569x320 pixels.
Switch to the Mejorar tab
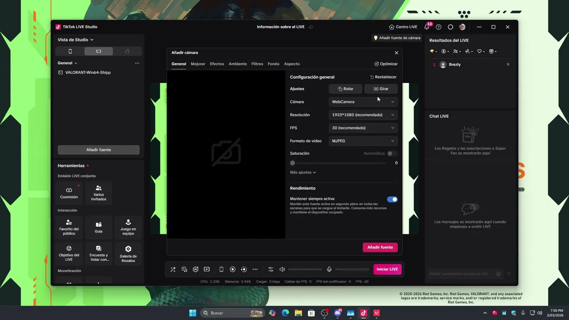(x=198, y=64)
